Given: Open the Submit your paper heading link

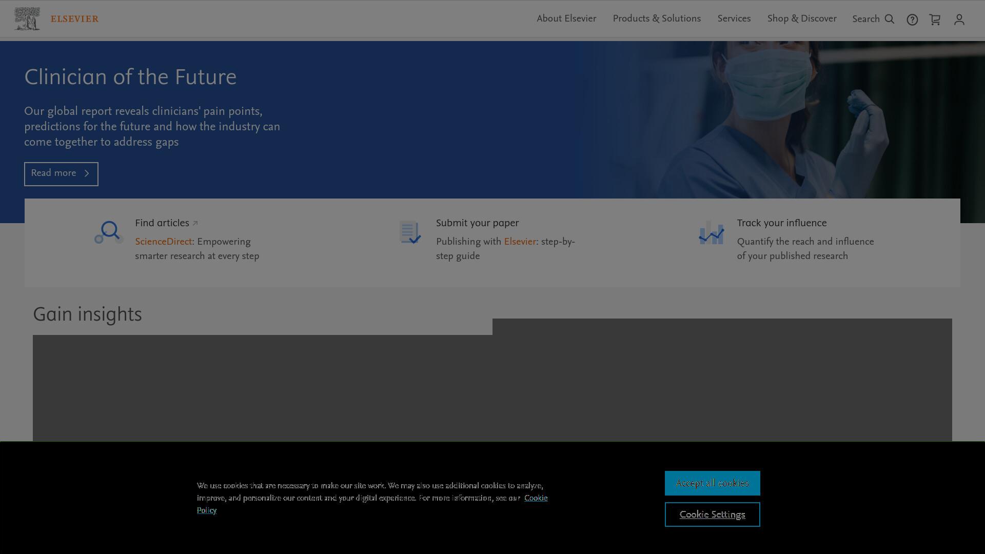Looking at the screenshot, I should click(x=477, y=223).
